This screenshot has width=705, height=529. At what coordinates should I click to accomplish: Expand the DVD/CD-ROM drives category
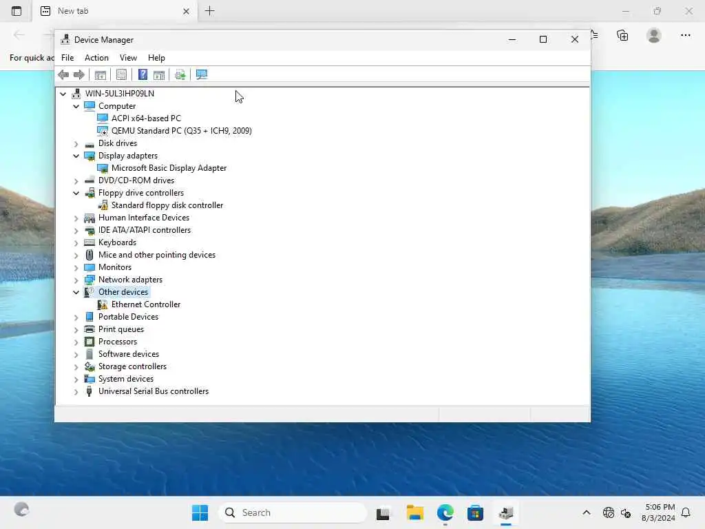[x=76, y=181]
